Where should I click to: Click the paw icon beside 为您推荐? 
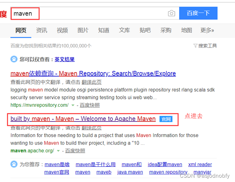point(14,164)
